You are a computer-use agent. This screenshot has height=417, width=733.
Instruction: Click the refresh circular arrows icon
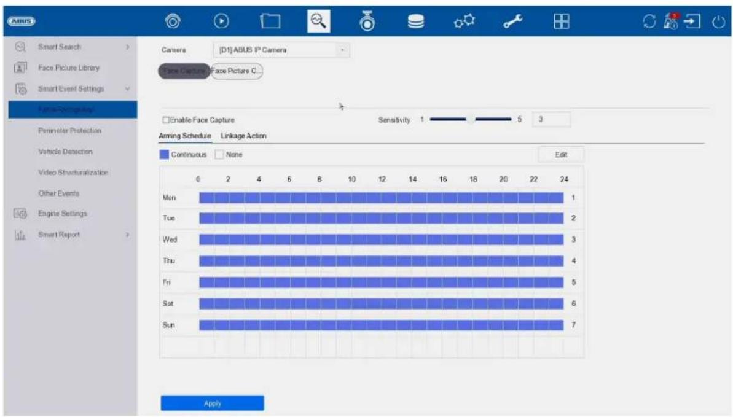point(649,21)
